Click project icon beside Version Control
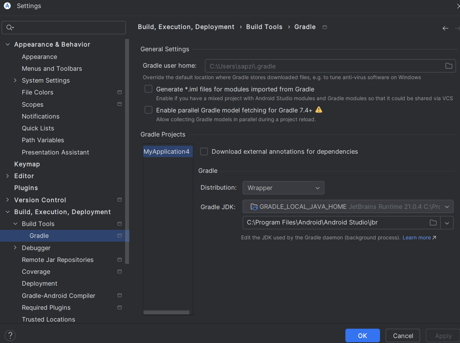The width and height of the screenshot is (460, 343). click(119, 200)
